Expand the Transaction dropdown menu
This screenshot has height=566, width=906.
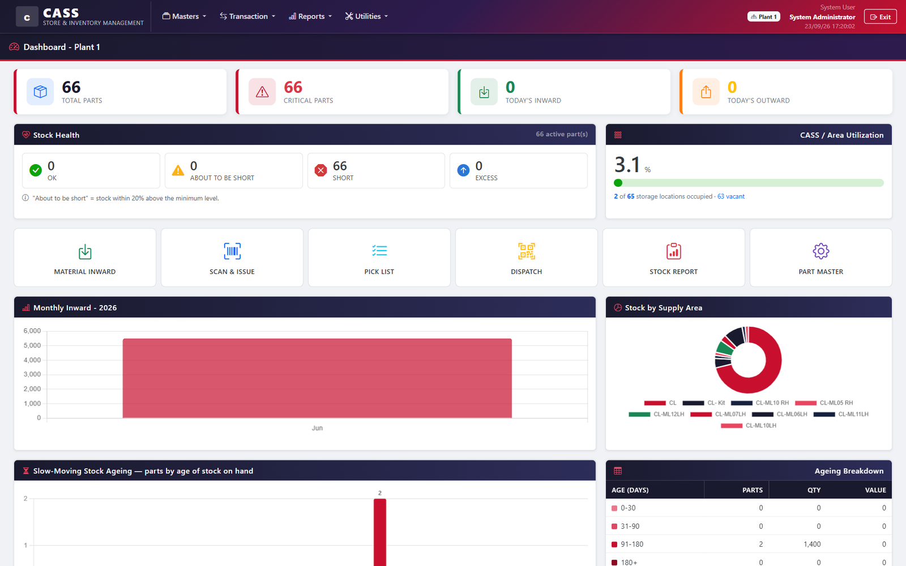(247, 16)
